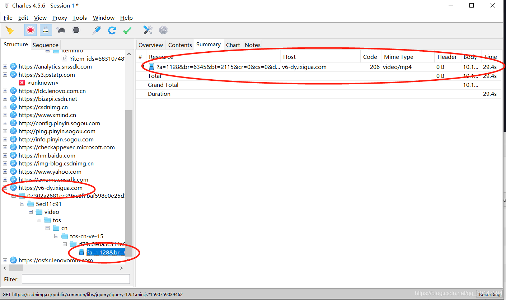Open the Tools menu

coord(80,18)
